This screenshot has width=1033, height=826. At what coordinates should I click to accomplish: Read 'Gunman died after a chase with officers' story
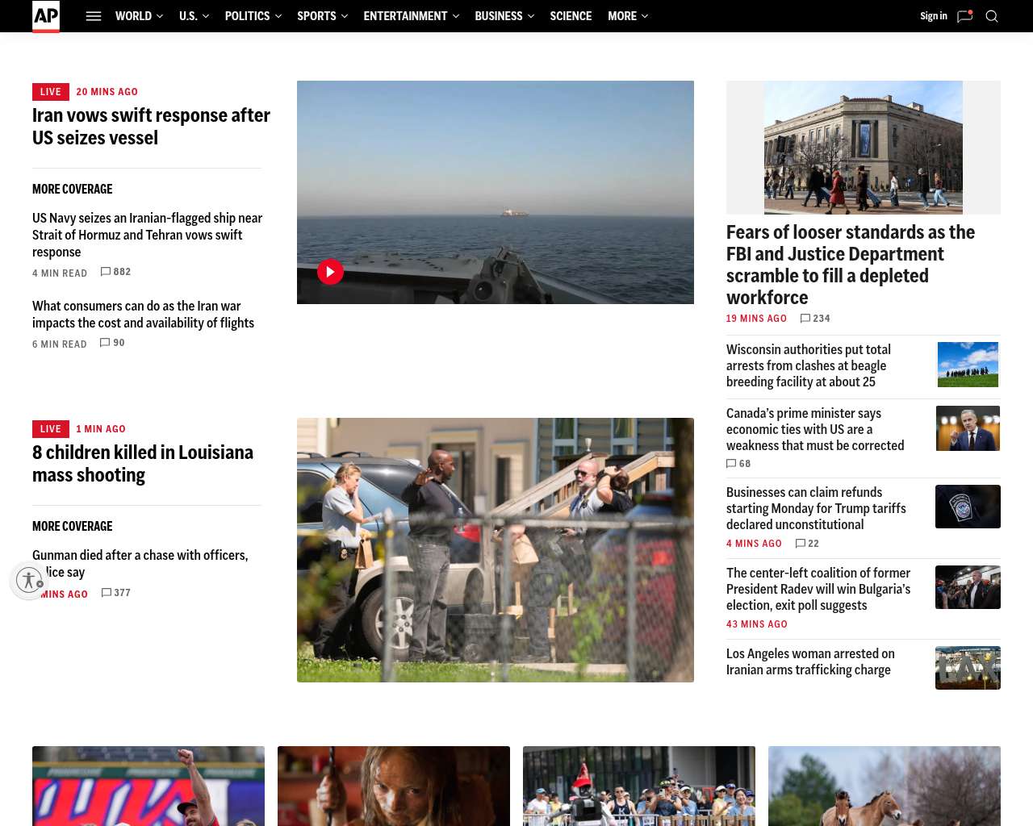(x=140, y=564)
